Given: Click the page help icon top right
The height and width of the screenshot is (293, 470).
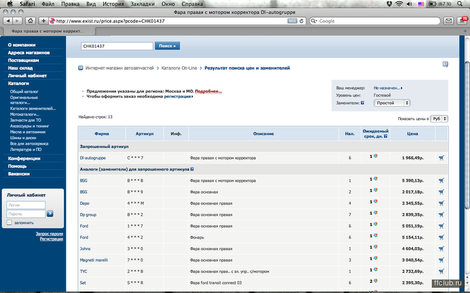Looking at the screenshot, I should point(445,64).
